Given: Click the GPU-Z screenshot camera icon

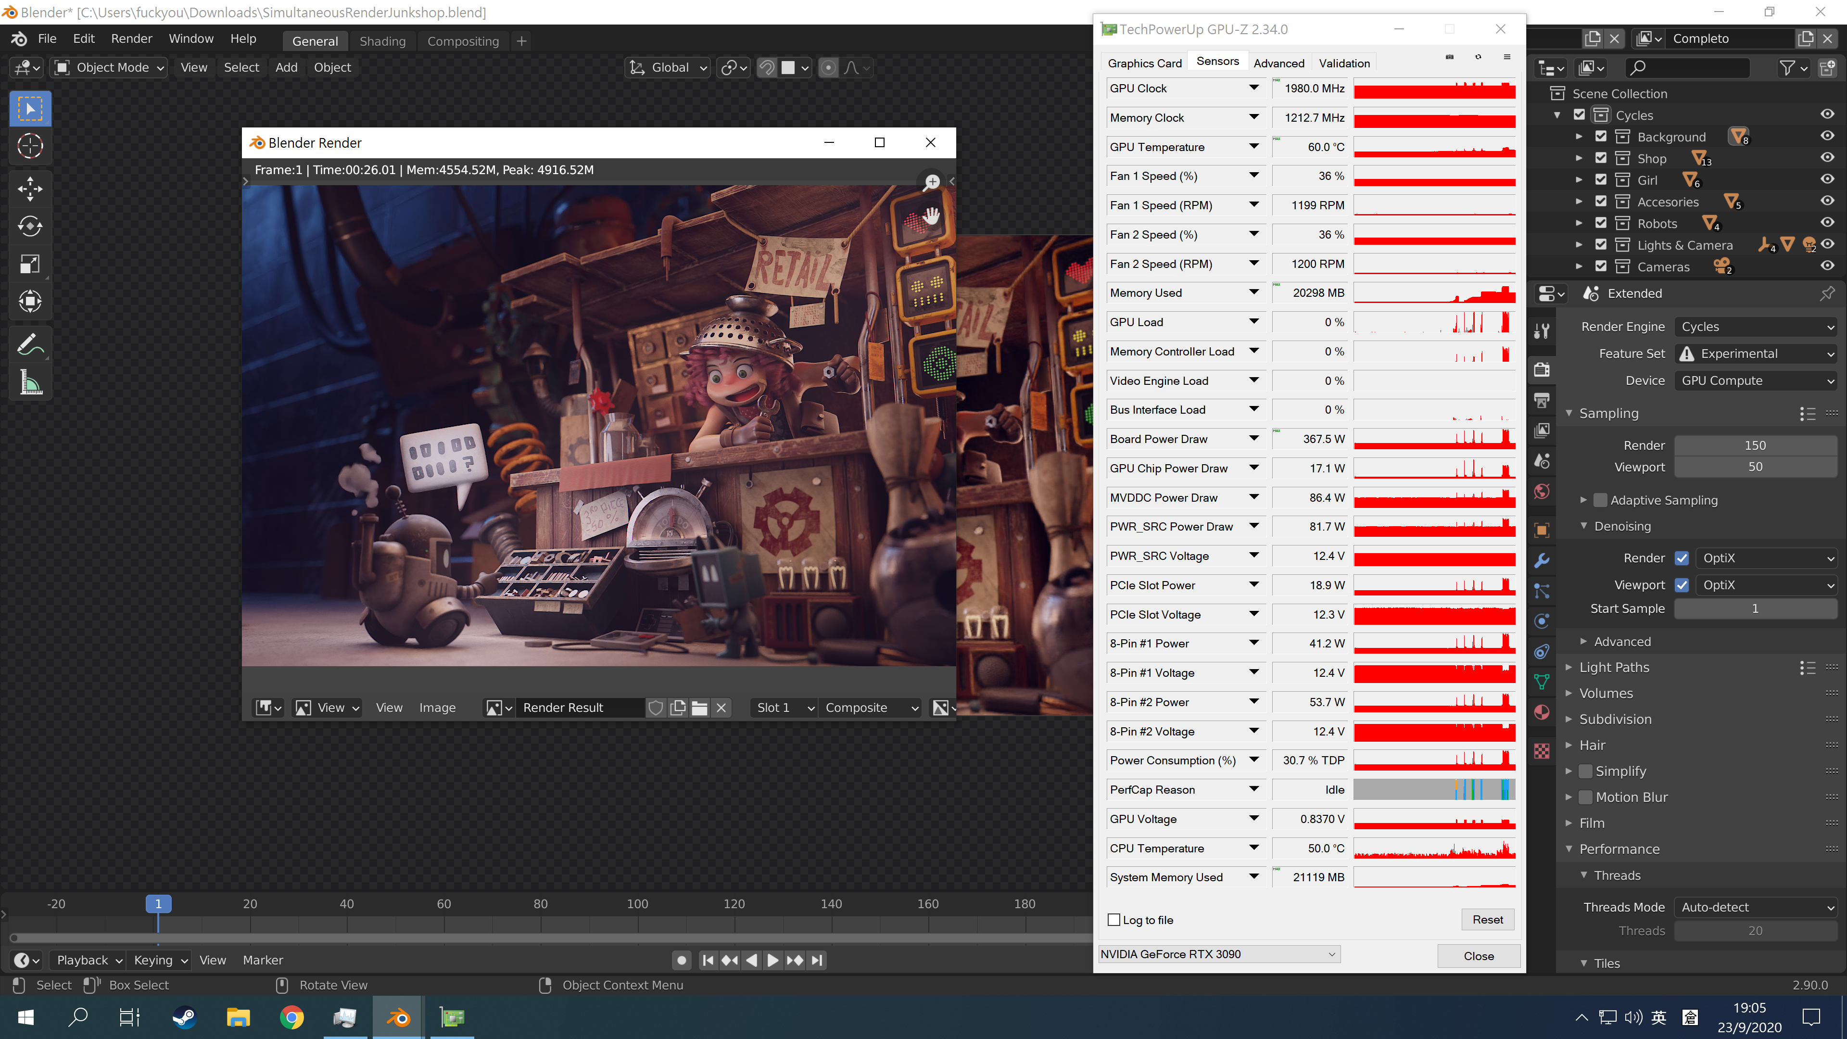Looking at the screenshot, I should coord(1450,57).
